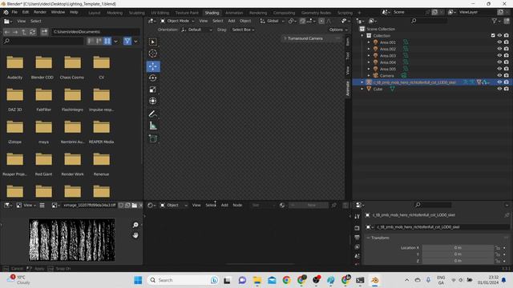This screenshot has height=288, width=513.
Task: Open the Tool properties tab icon
Action: pos(357,216)
